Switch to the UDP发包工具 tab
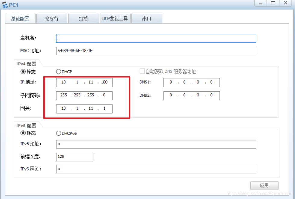Screen dimensions: 295x199 (115, 18)
